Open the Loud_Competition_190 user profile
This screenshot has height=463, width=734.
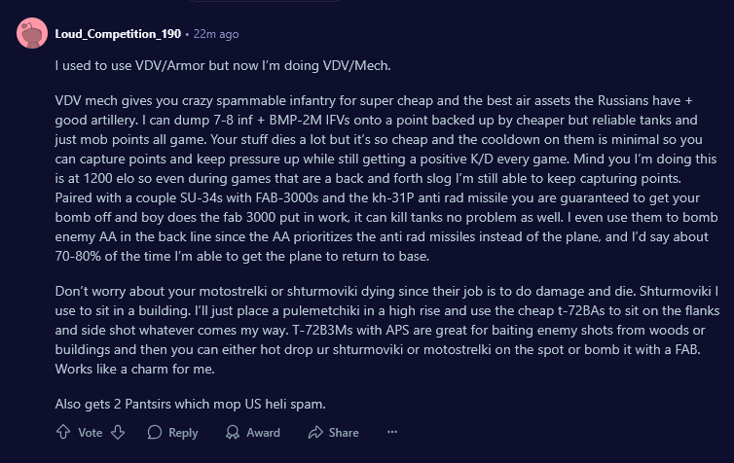(118, 34)
